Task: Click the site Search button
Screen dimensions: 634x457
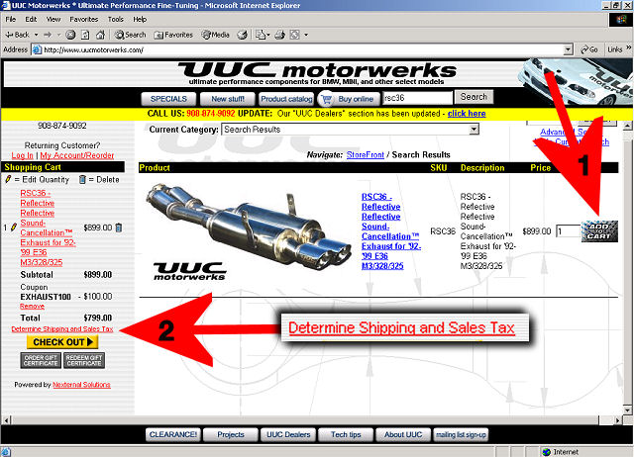Action: coord(474,97)
